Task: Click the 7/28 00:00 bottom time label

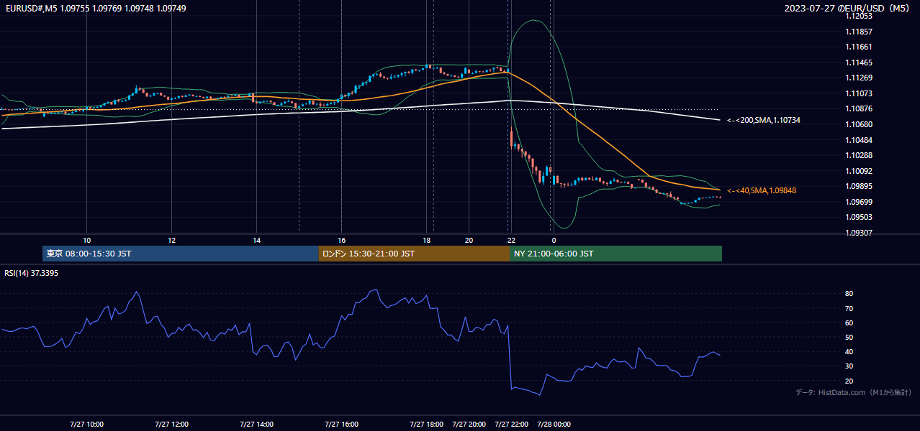Action: tap(554, 424)
